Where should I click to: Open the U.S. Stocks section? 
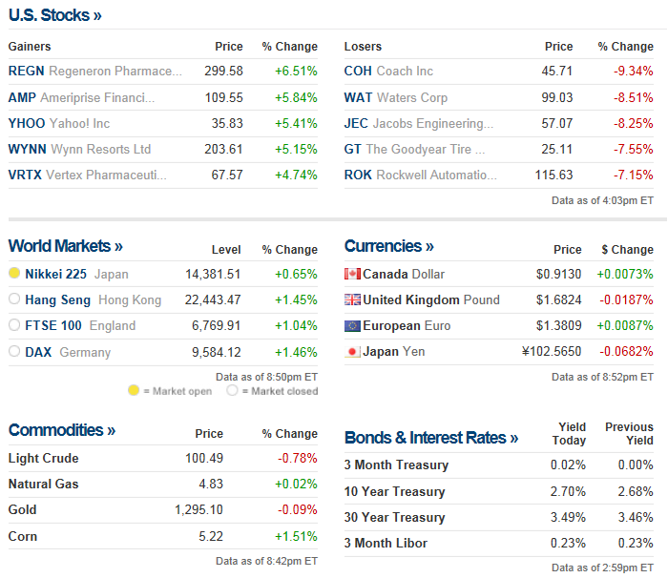point(55,15)
